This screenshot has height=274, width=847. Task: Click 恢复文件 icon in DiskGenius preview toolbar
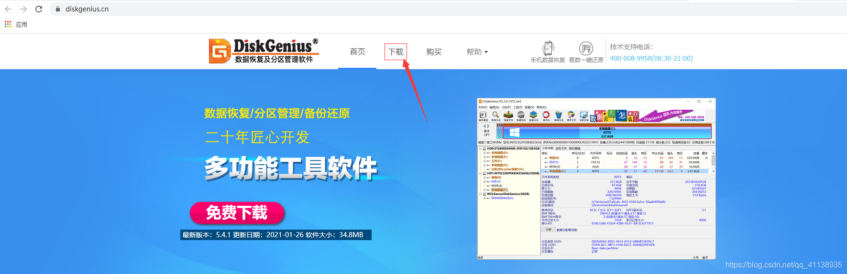click(x=508, y=116)
